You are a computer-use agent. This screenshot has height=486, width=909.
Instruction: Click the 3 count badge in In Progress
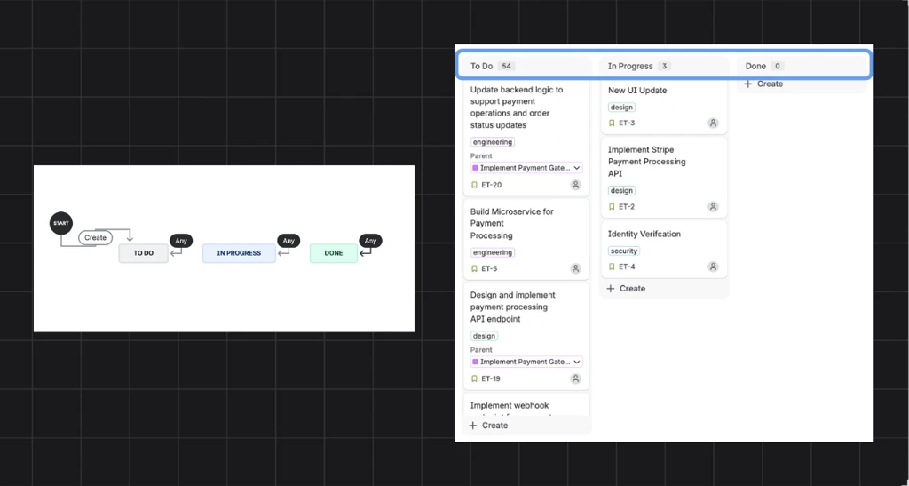tap(664, 66)
